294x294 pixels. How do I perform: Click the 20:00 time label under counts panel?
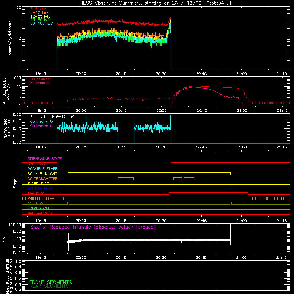[81, 74]
